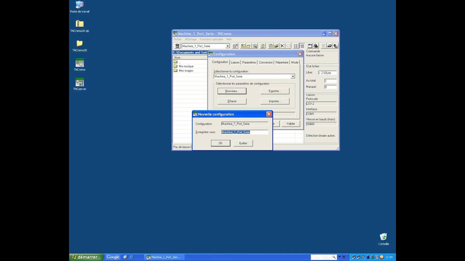Click the Internet Explorer quick launch icon
Image resolution: width=465 pixels, height=261 pixels.
tap(131, 257)
